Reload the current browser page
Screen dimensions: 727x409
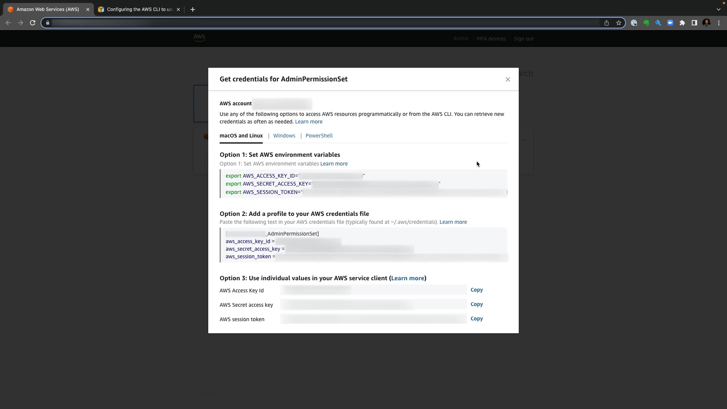33,23
